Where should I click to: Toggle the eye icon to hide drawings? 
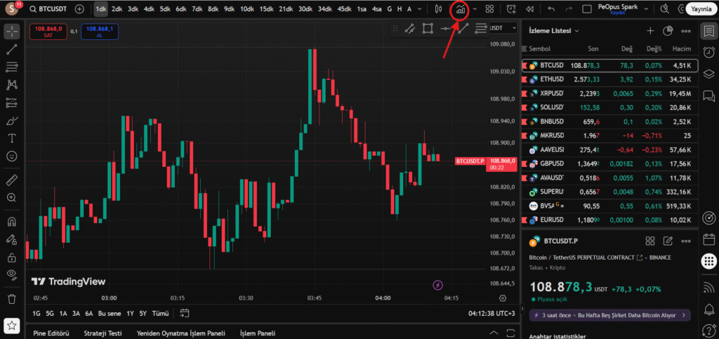tap(11, 274)
